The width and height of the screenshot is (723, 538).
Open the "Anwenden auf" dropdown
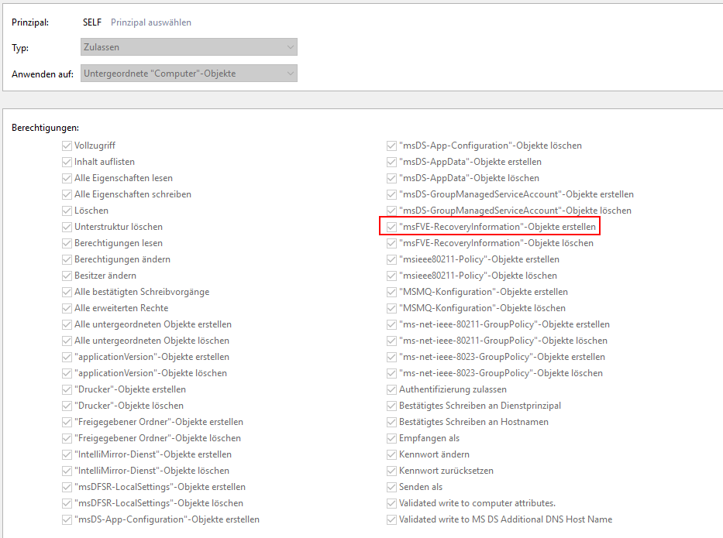tap(189, 74)
